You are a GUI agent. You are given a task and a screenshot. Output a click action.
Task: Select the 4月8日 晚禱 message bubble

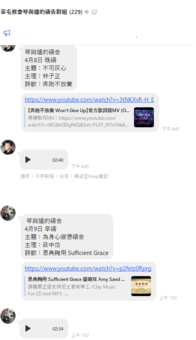point(49,68)
